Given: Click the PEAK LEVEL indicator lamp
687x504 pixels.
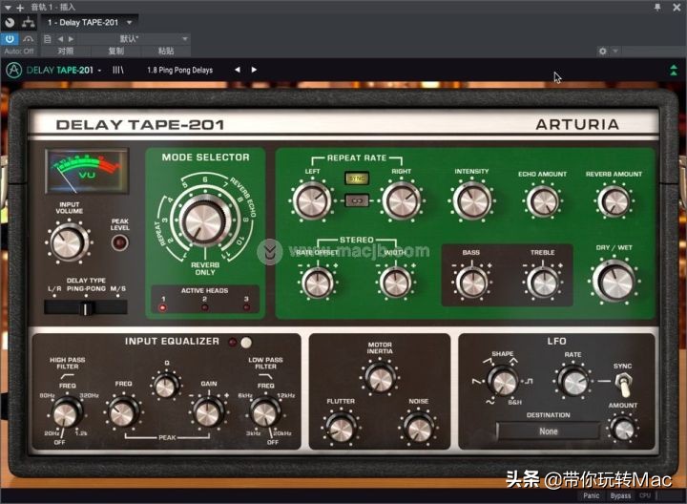Looking at the screenshot, I should 119,242.
